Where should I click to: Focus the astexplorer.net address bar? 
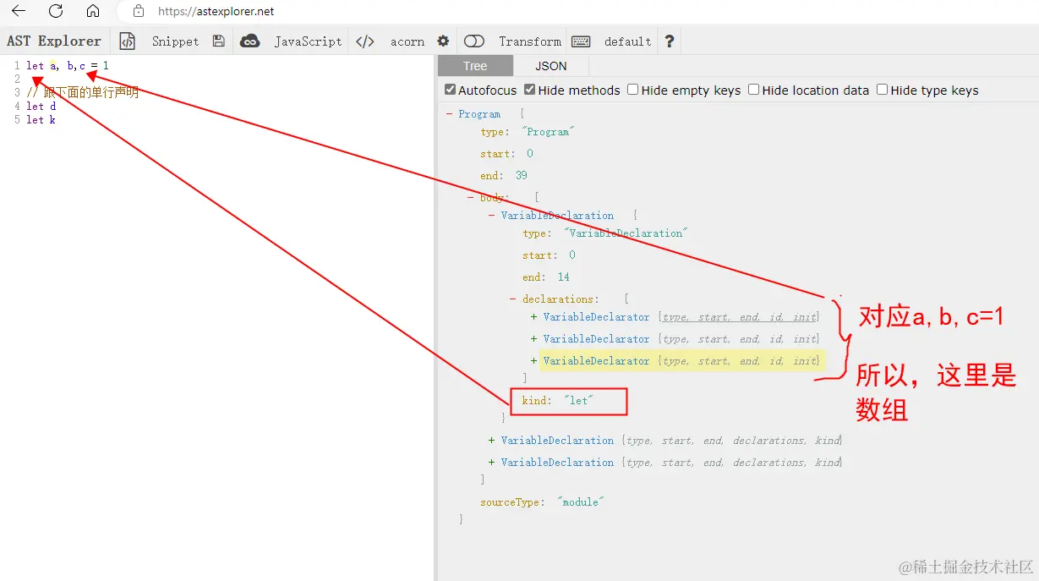point(216,12)
